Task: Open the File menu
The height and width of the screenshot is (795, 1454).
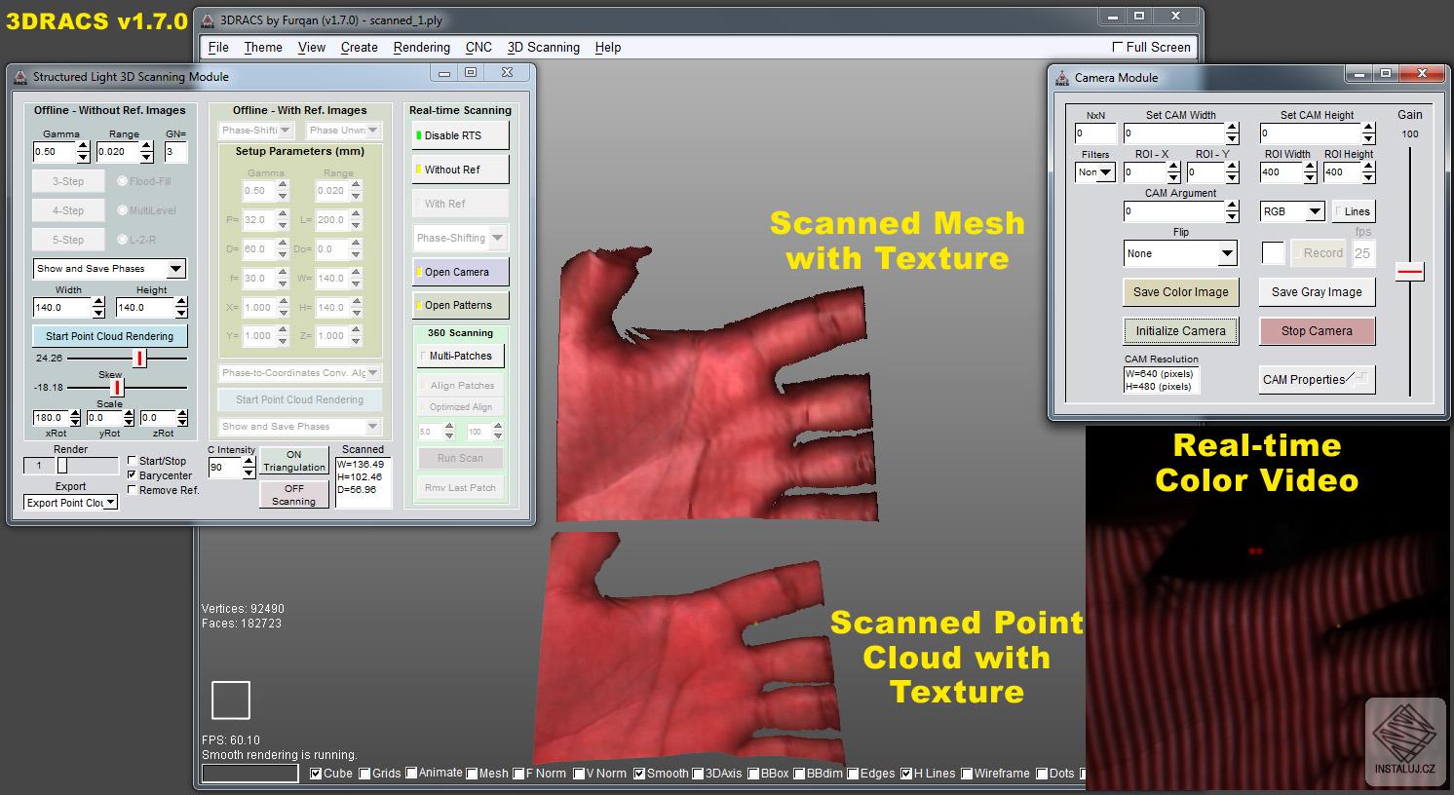Action: 218,47
